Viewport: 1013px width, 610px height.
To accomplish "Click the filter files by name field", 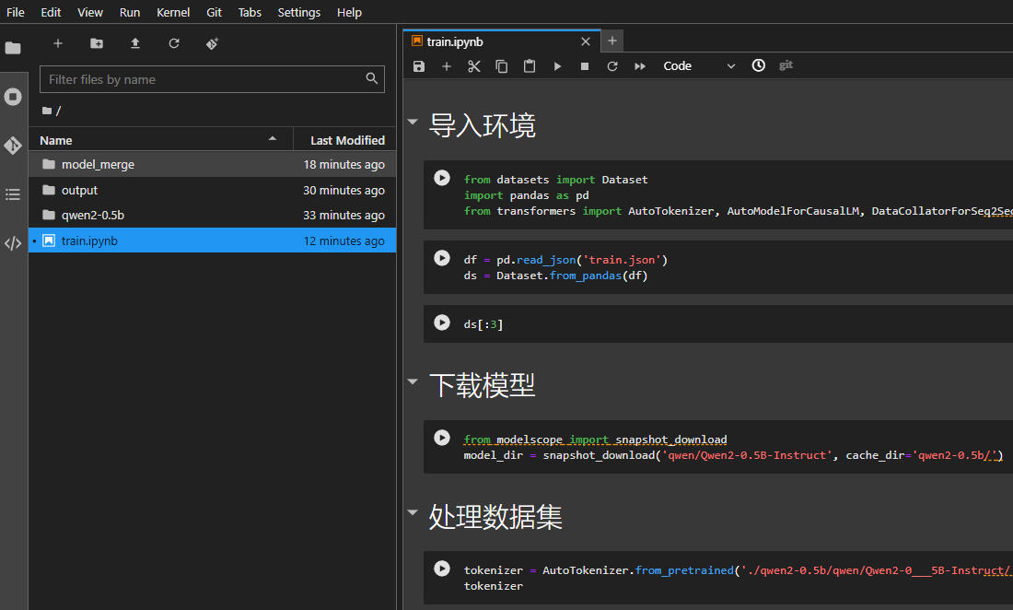I will pos(203,79).
